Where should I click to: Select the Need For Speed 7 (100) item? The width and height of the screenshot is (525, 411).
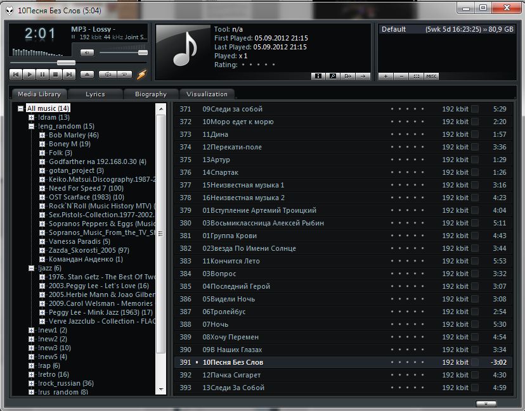coord(86,188)
